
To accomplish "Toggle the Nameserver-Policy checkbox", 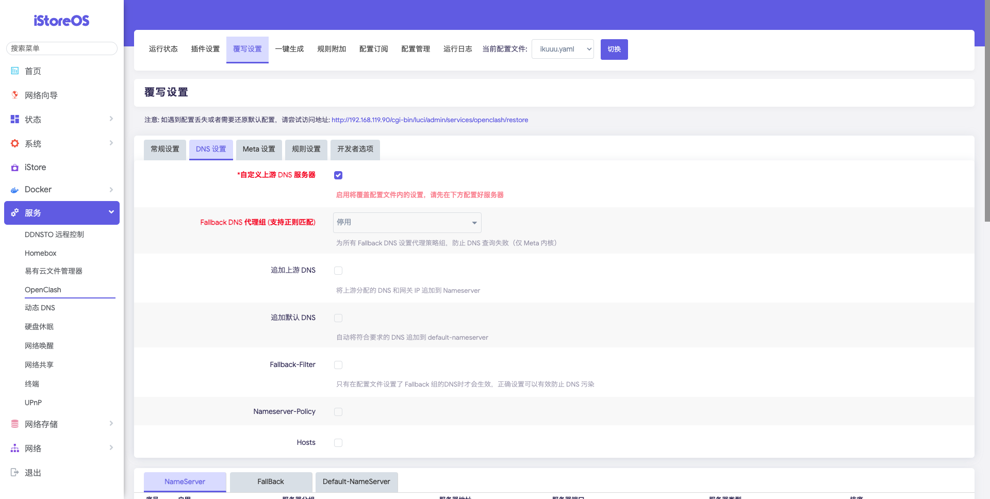I will 338,412.
